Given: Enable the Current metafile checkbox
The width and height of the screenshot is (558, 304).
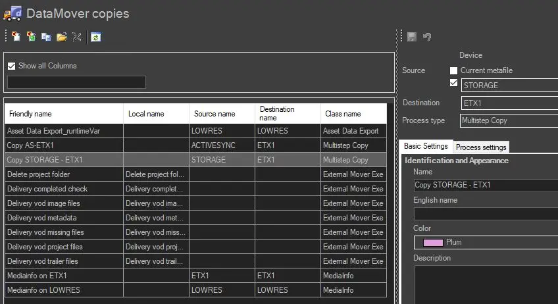Looking at the screenshot, I should tap(453, 70).
